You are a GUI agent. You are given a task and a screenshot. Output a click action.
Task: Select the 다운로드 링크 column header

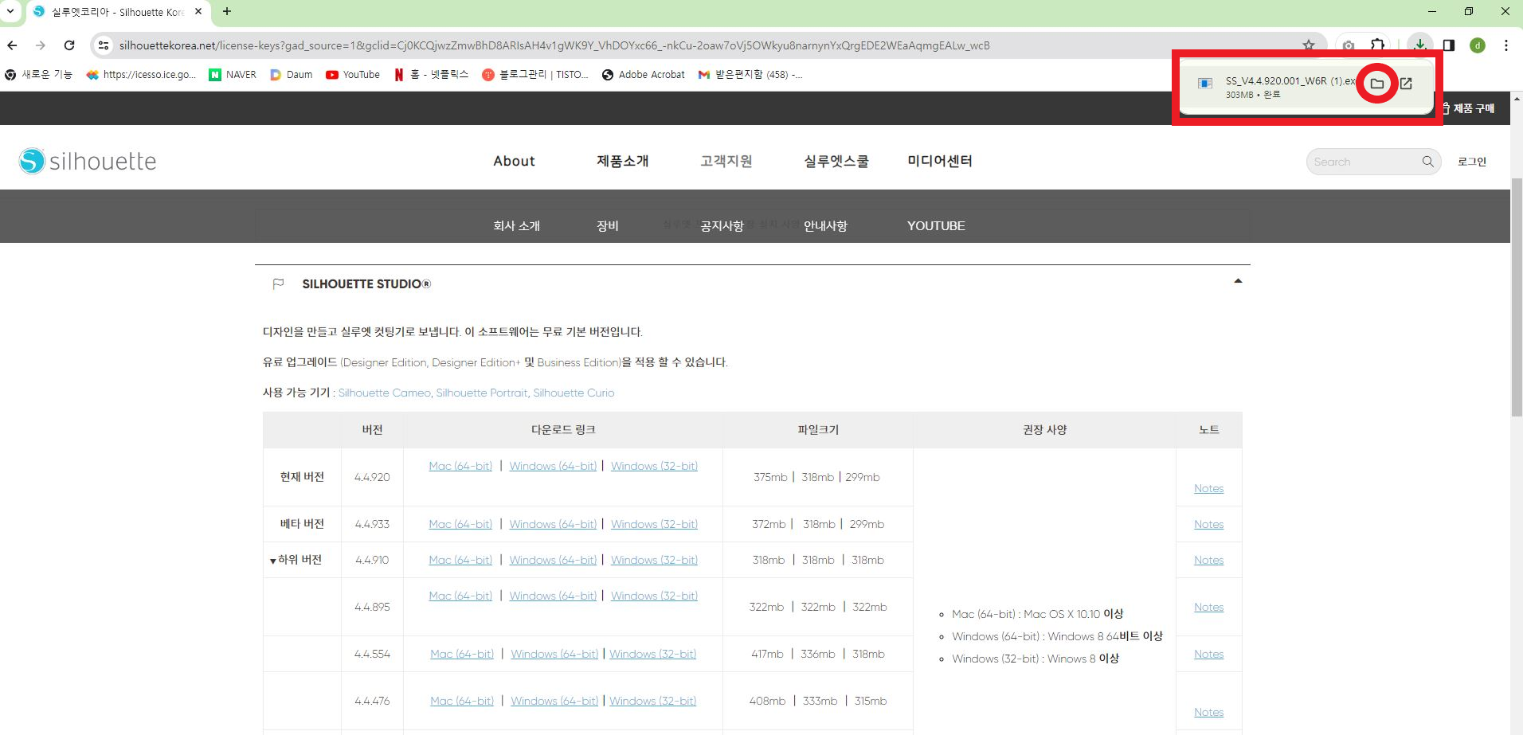point(563,430)
